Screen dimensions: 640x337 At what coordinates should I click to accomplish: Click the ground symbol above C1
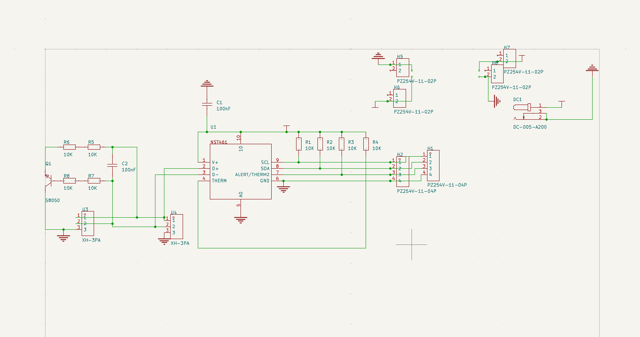tap(207, 84)
